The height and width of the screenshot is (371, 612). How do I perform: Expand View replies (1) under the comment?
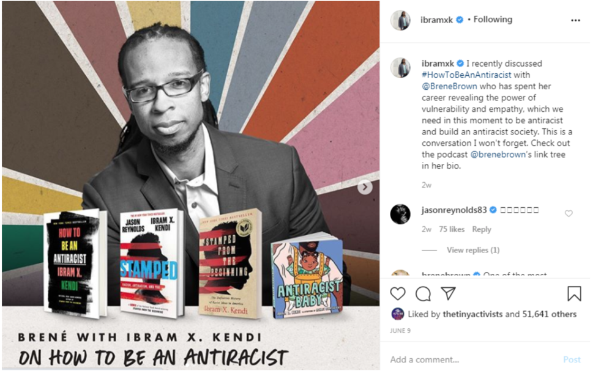coord(473,250)
